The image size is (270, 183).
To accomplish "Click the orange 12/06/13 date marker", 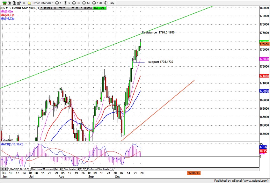I will (x=194, y=173).
